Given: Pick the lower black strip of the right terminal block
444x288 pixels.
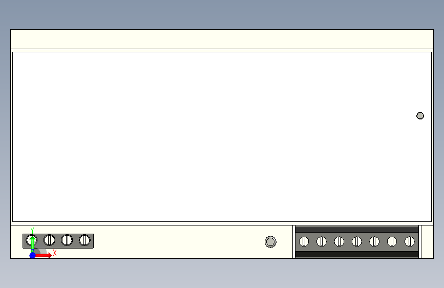Looking at the screenshot, I should click(x=357, y=254).
